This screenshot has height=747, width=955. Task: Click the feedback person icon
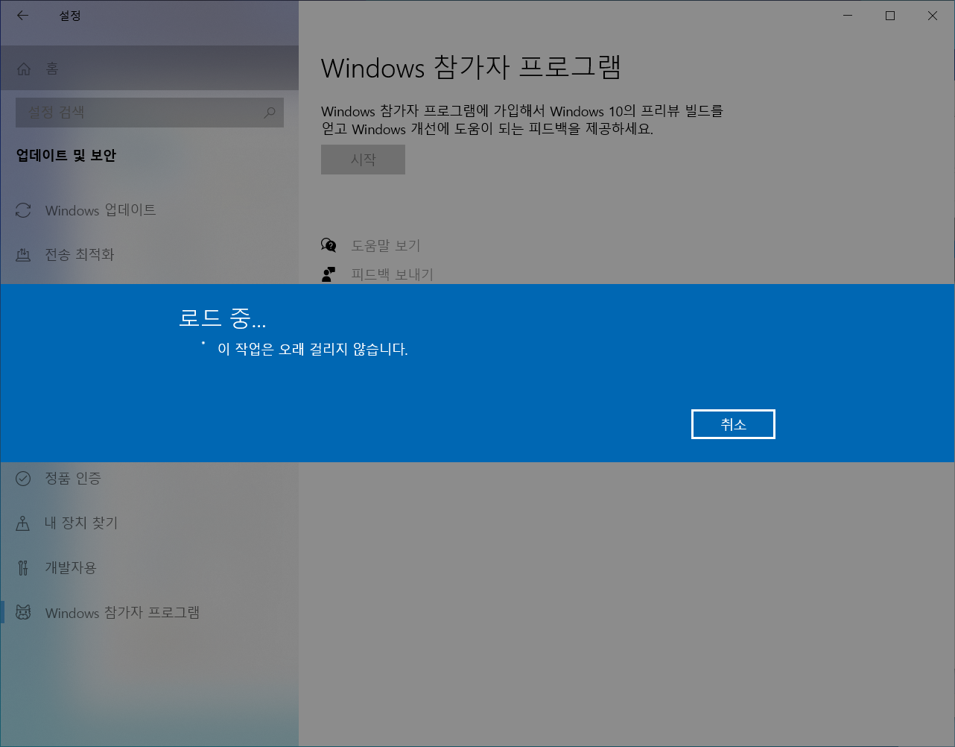tap(329, 274)
